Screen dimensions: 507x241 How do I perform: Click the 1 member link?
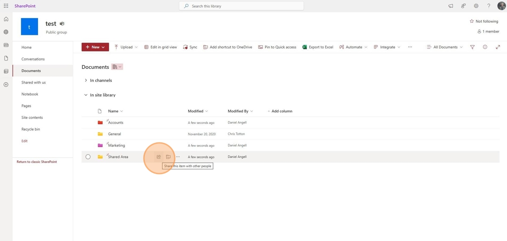click(x=488, y=32)
